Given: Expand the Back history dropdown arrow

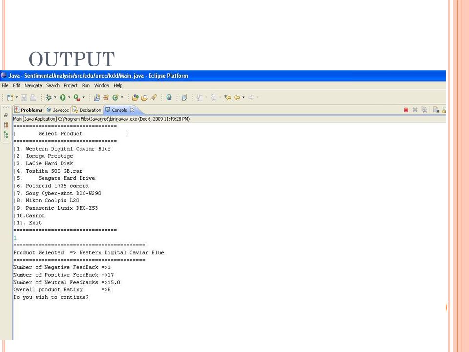Looking at the screenshot, I should (x=243, y=97).
